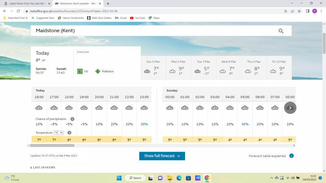Open the Maps bookmark
The width and height of the screenshot is (326, 183).
click(154, 18)
